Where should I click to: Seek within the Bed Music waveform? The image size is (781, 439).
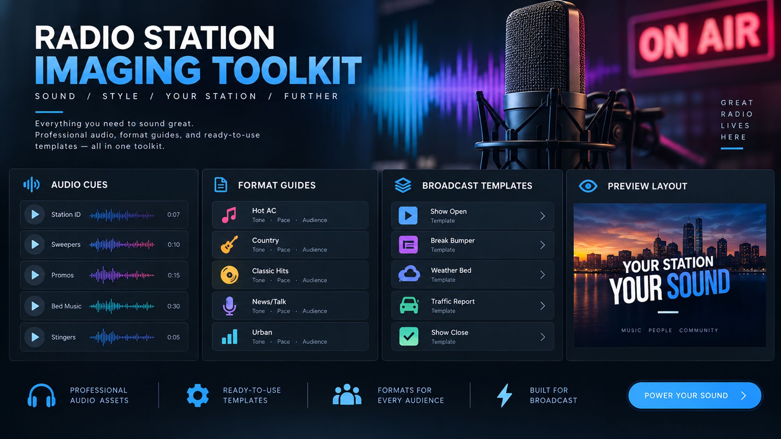[x=122, y=306]
